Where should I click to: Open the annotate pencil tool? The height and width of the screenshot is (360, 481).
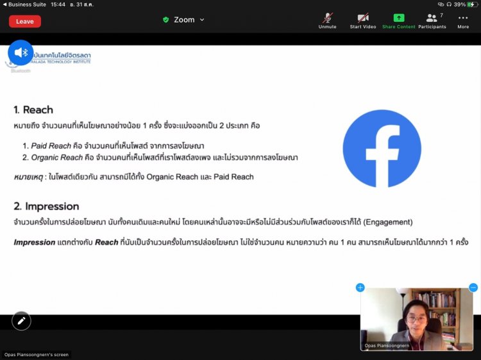21,321
